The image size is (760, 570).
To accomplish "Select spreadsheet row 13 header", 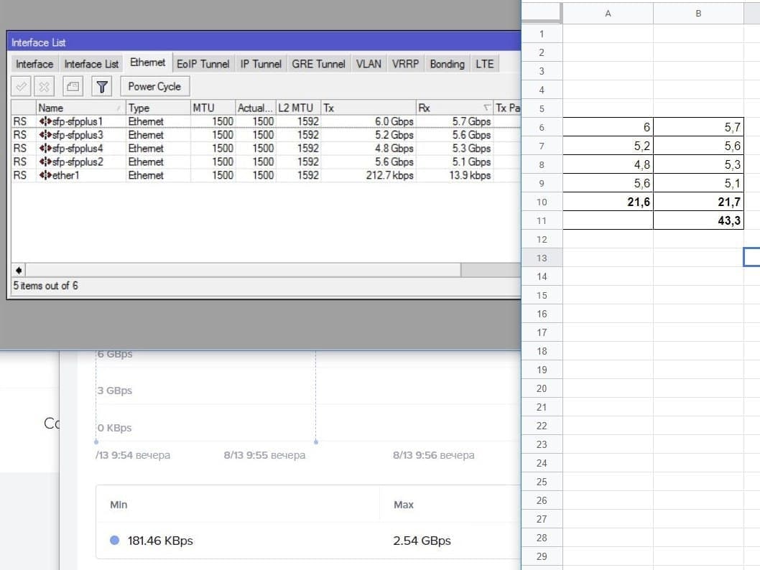I will 542,258.
